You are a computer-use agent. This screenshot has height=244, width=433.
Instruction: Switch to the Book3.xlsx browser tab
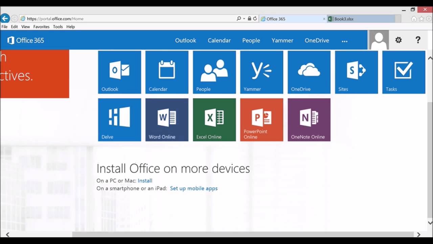pos(361,19)
